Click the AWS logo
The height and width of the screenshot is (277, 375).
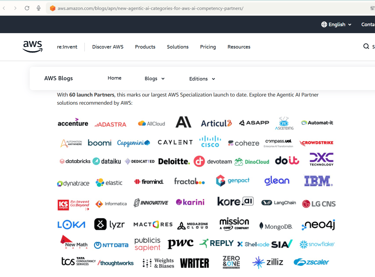pyautogui.click(x=33, y=47)
